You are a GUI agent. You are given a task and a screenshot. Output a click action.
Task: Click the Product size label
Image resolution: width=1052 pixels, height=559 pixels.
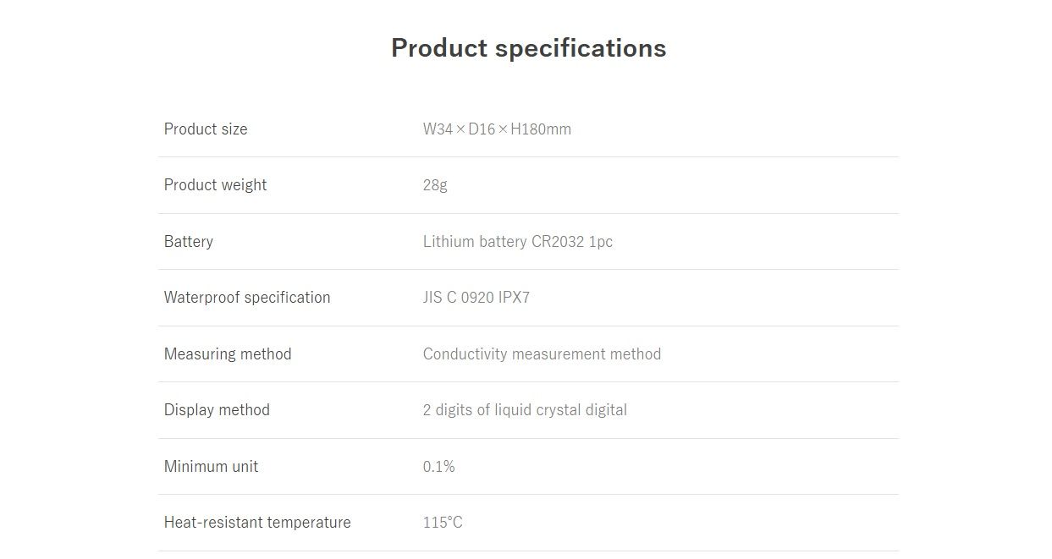(206, 129)
